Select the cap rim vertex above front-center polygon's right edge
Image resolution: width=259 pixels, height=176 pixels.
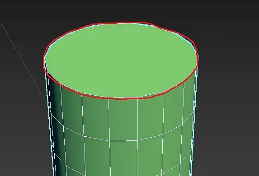[x=138, y=98]
